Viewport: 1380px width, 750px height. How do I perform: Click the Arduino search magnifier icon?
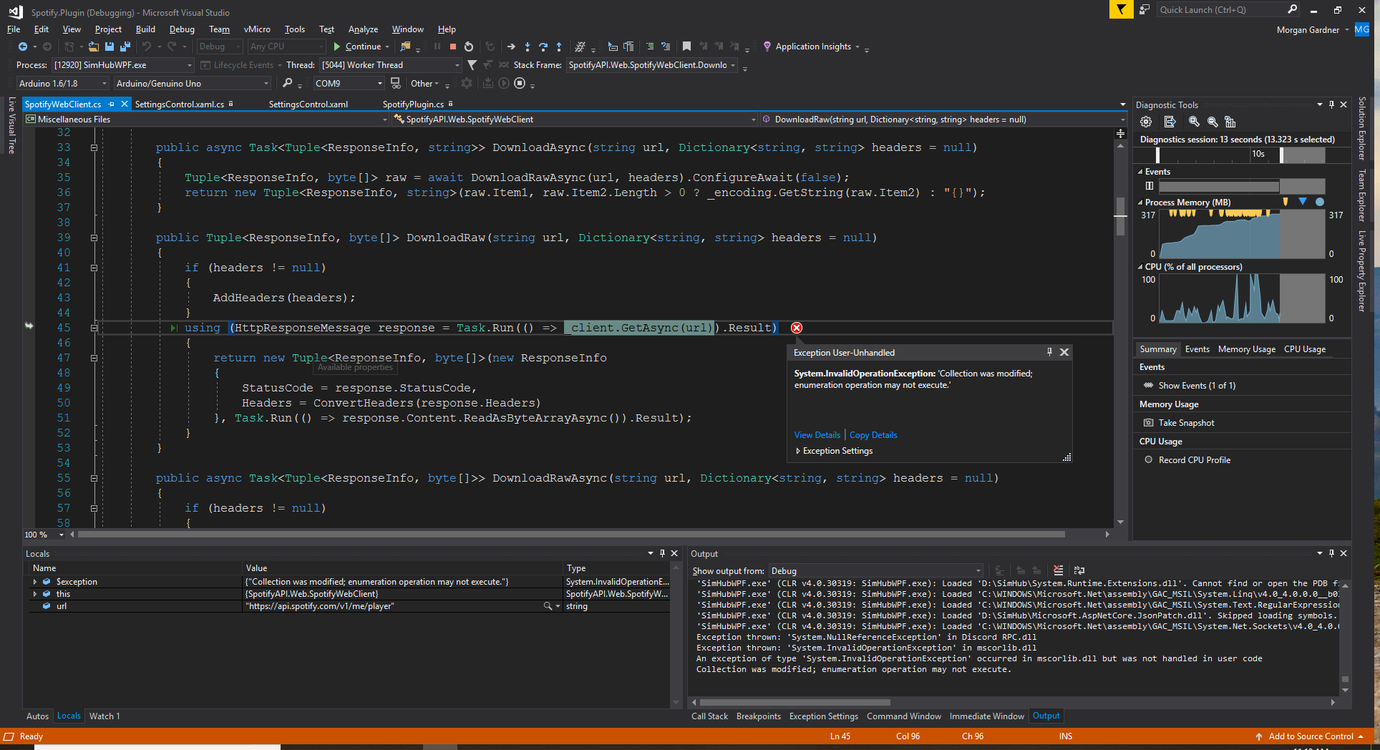pyautogui.click(x=287, y=83)
